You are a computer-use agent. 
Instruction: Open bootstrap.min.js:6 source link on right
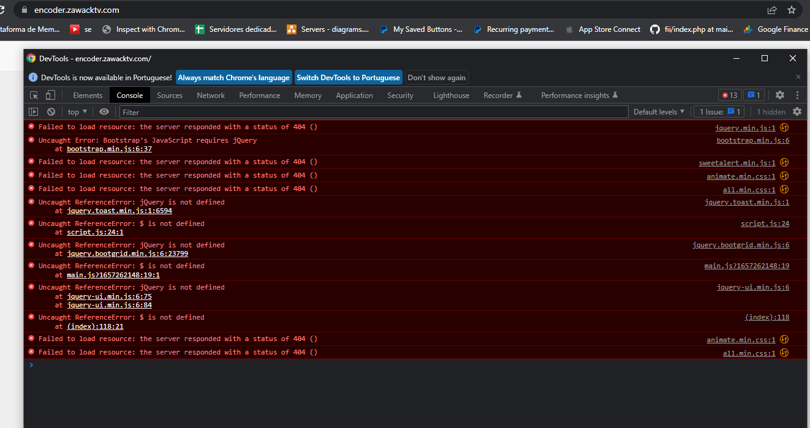[x=753, y=140]
